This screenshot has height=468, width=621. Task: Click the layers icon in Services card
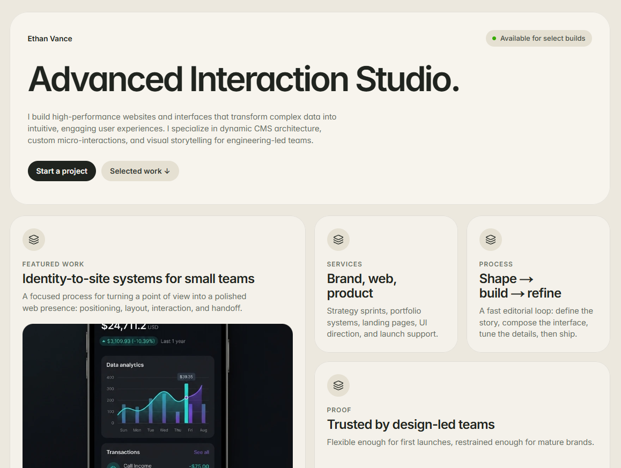[338, 240]
